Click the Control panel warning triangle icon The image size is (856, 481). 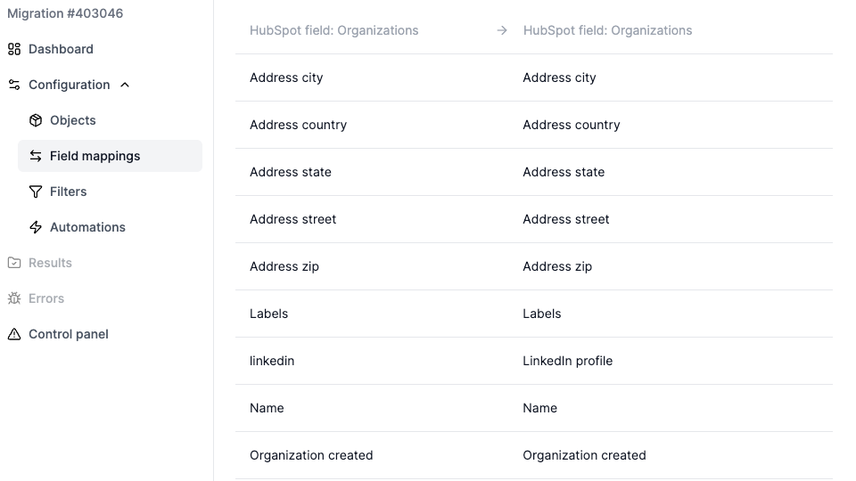(14, 334)
